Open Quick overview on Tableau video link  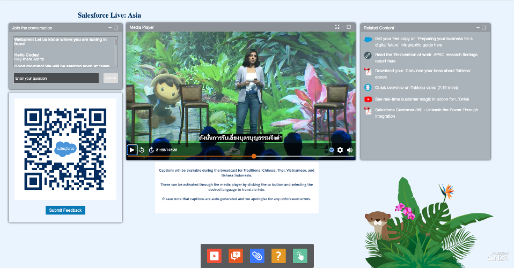pyautogui.click(x=416, y=88)
